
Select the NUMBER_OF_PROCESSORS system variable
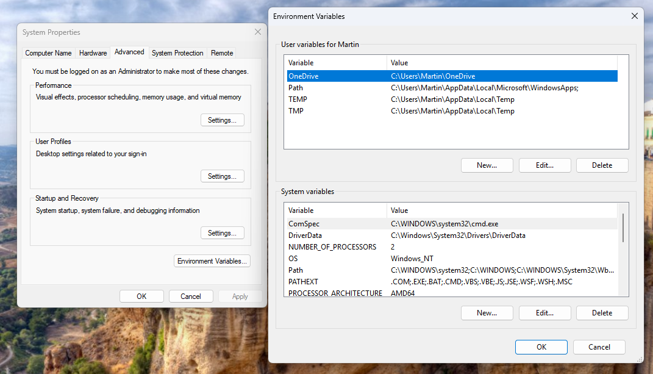point(452,247)
